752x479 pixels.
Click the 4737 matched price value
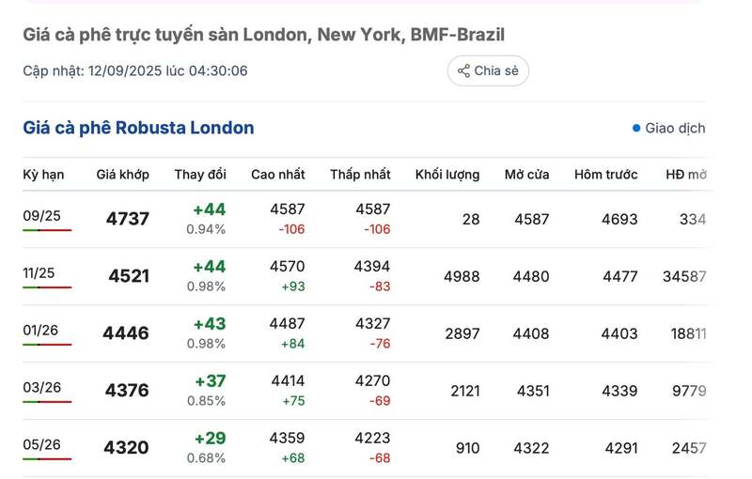pyautogui.click(x=128, y=219)
